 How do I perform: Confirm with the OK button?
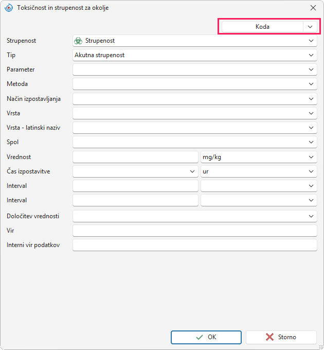point(206,337)
